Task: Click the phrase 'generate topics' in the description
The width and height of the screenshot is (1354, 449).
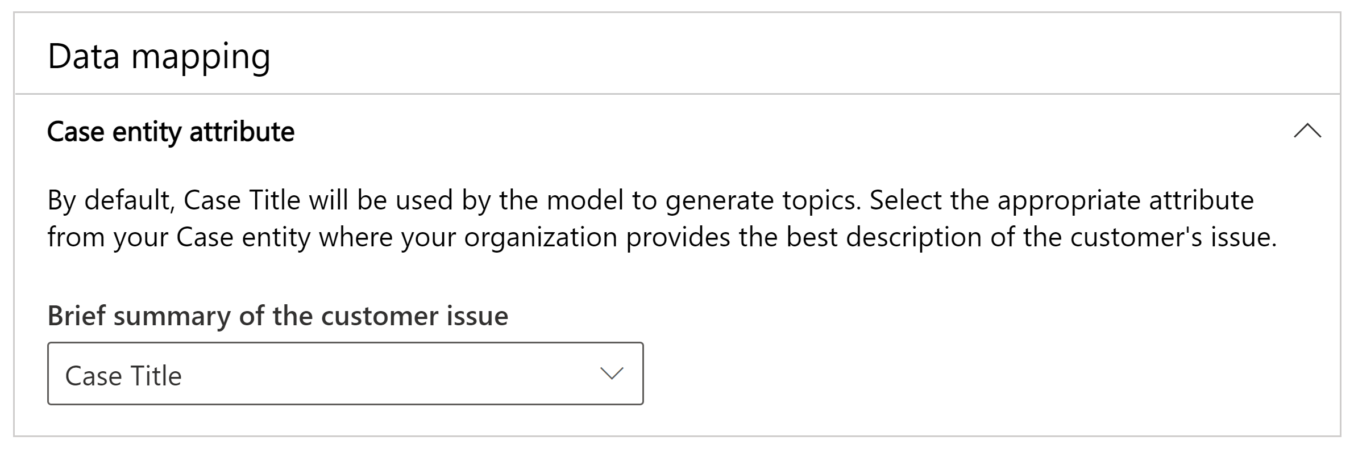Action: [x=761, y=200]
